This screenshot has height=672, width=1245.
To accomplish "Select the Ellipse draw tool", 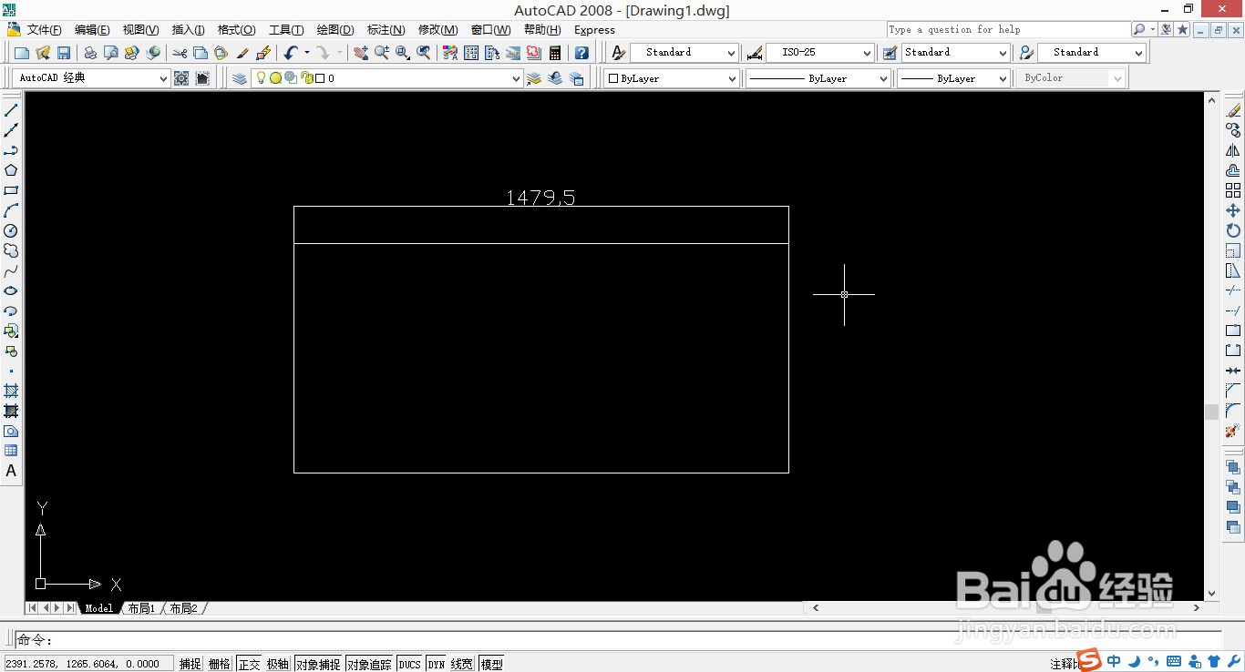I will tap(11, 290).
